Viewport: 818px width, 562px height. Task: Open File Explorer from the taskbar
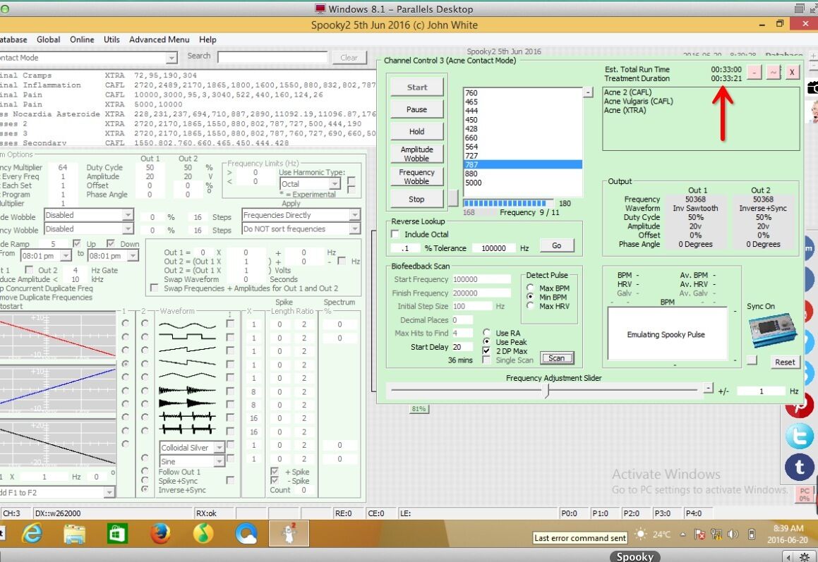pyautogui.click(x=75, y=534)
